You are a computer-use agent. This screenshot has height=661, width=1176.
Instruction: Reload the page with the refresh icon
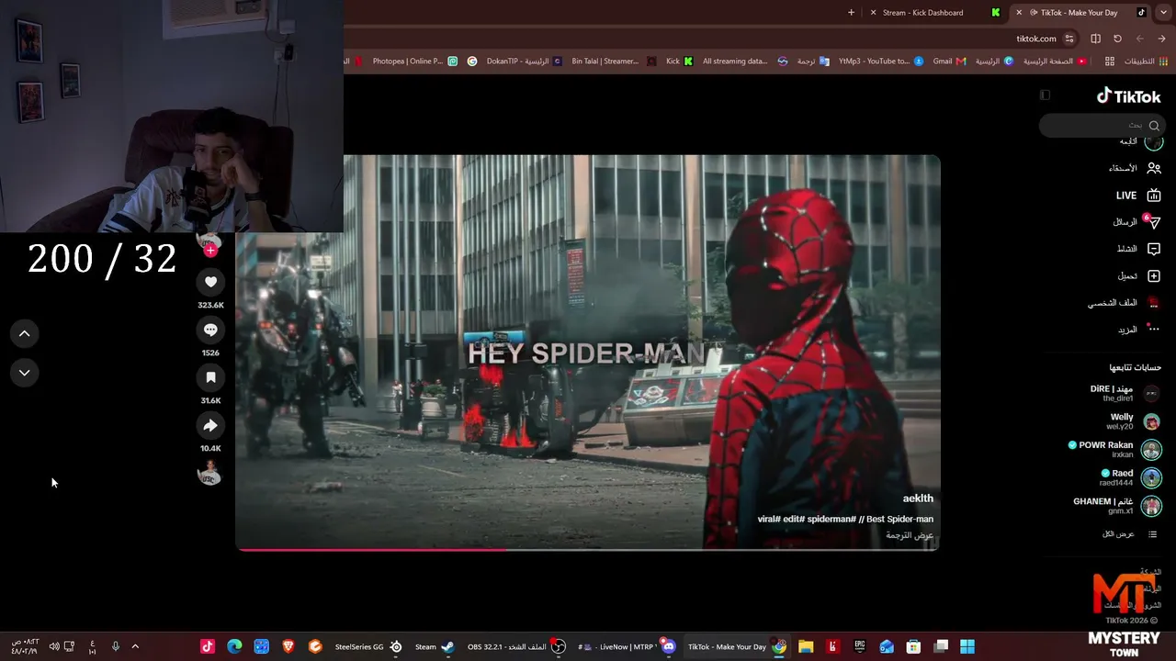pyautogui.click(x=1117, y=39)
